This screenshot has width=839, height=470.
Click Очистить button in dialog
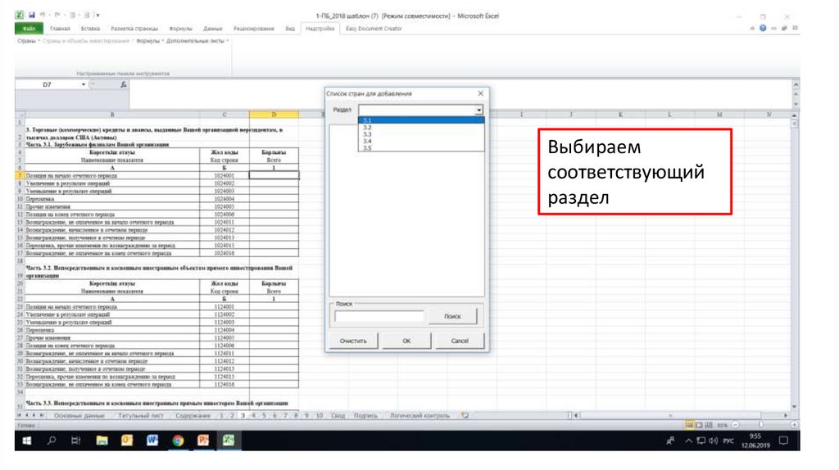353,341
